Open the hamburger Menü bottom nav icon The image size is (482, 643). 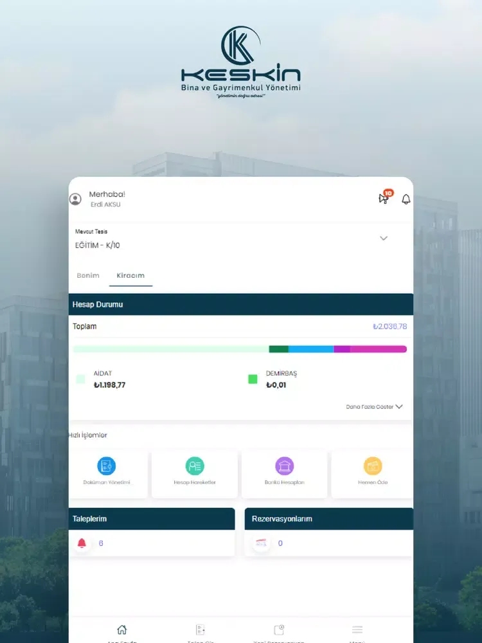(x=357, y=629)
